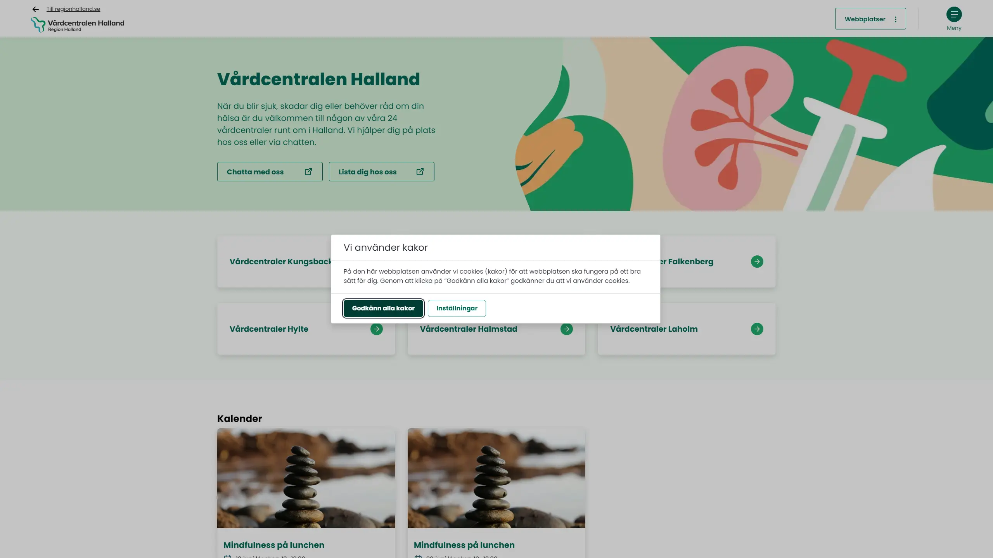Open second Mindfulness på lunchen stone thumbnail
The width and height of the screenshot is (993, 558).
click(x=496, y=478)
